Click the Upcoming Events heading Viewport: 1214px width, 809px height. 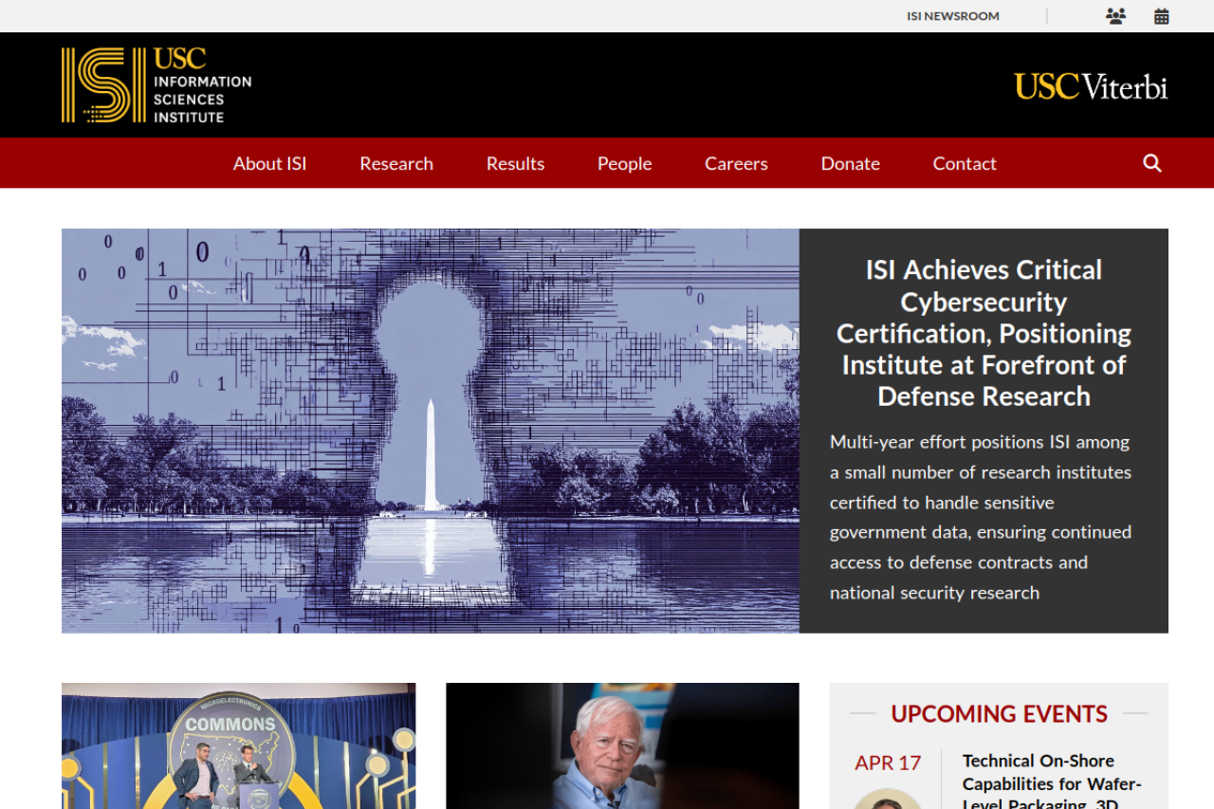point(999,713)
